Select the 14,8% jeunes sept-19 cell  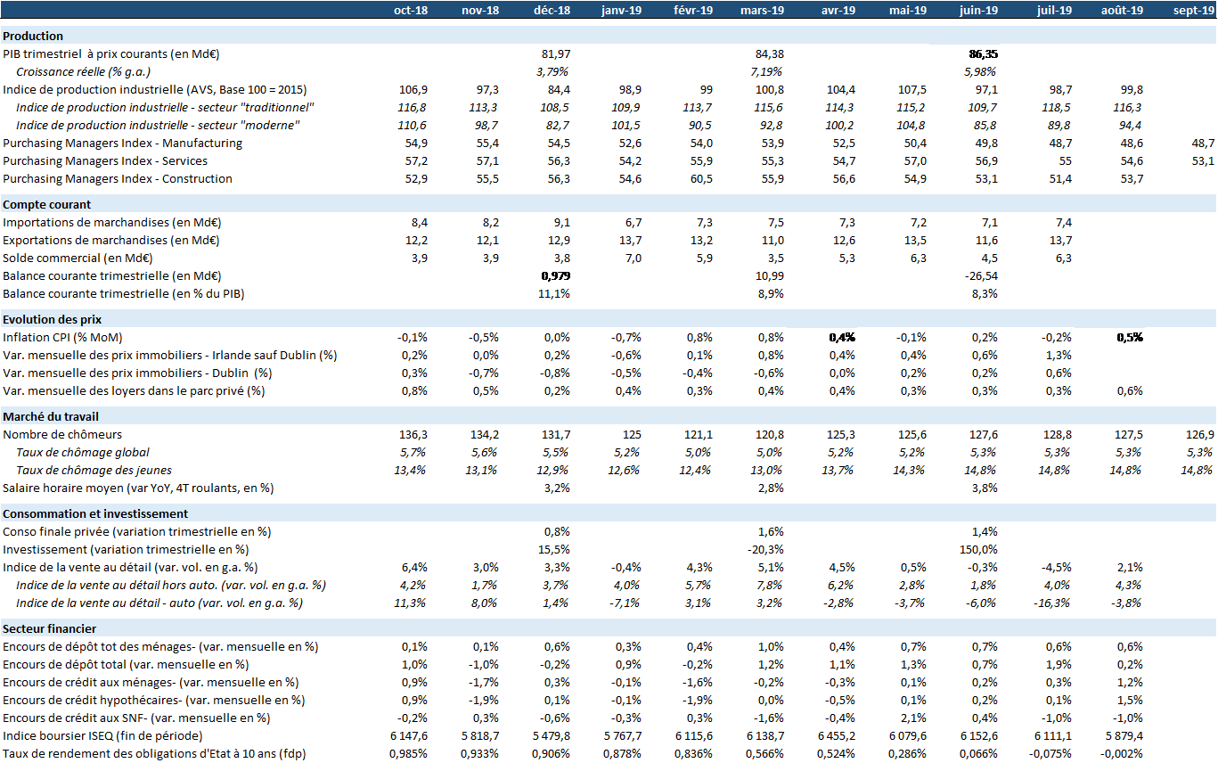1198,470
